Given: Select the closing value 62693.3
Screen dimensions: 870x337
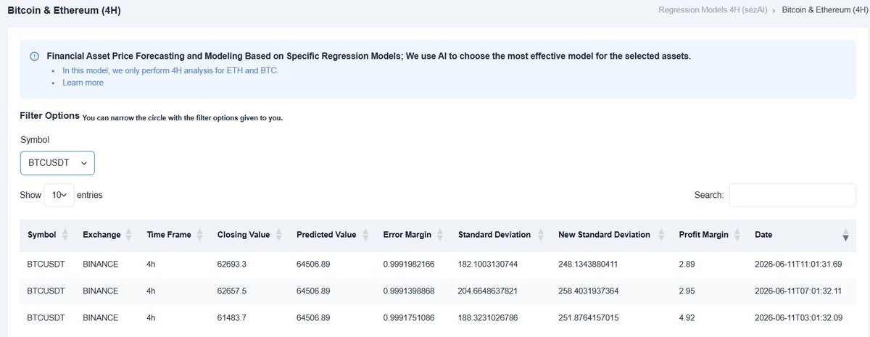Looking at the screenshot, I should [232, 265].
